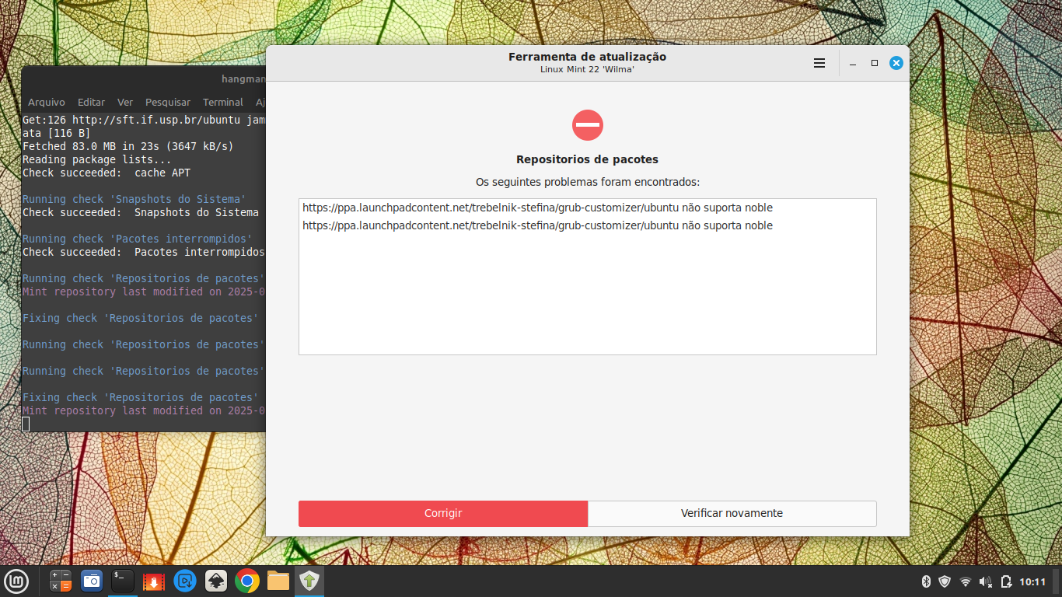
Task: Launch Google Chrome from the panel
Action: click(247, 581)
